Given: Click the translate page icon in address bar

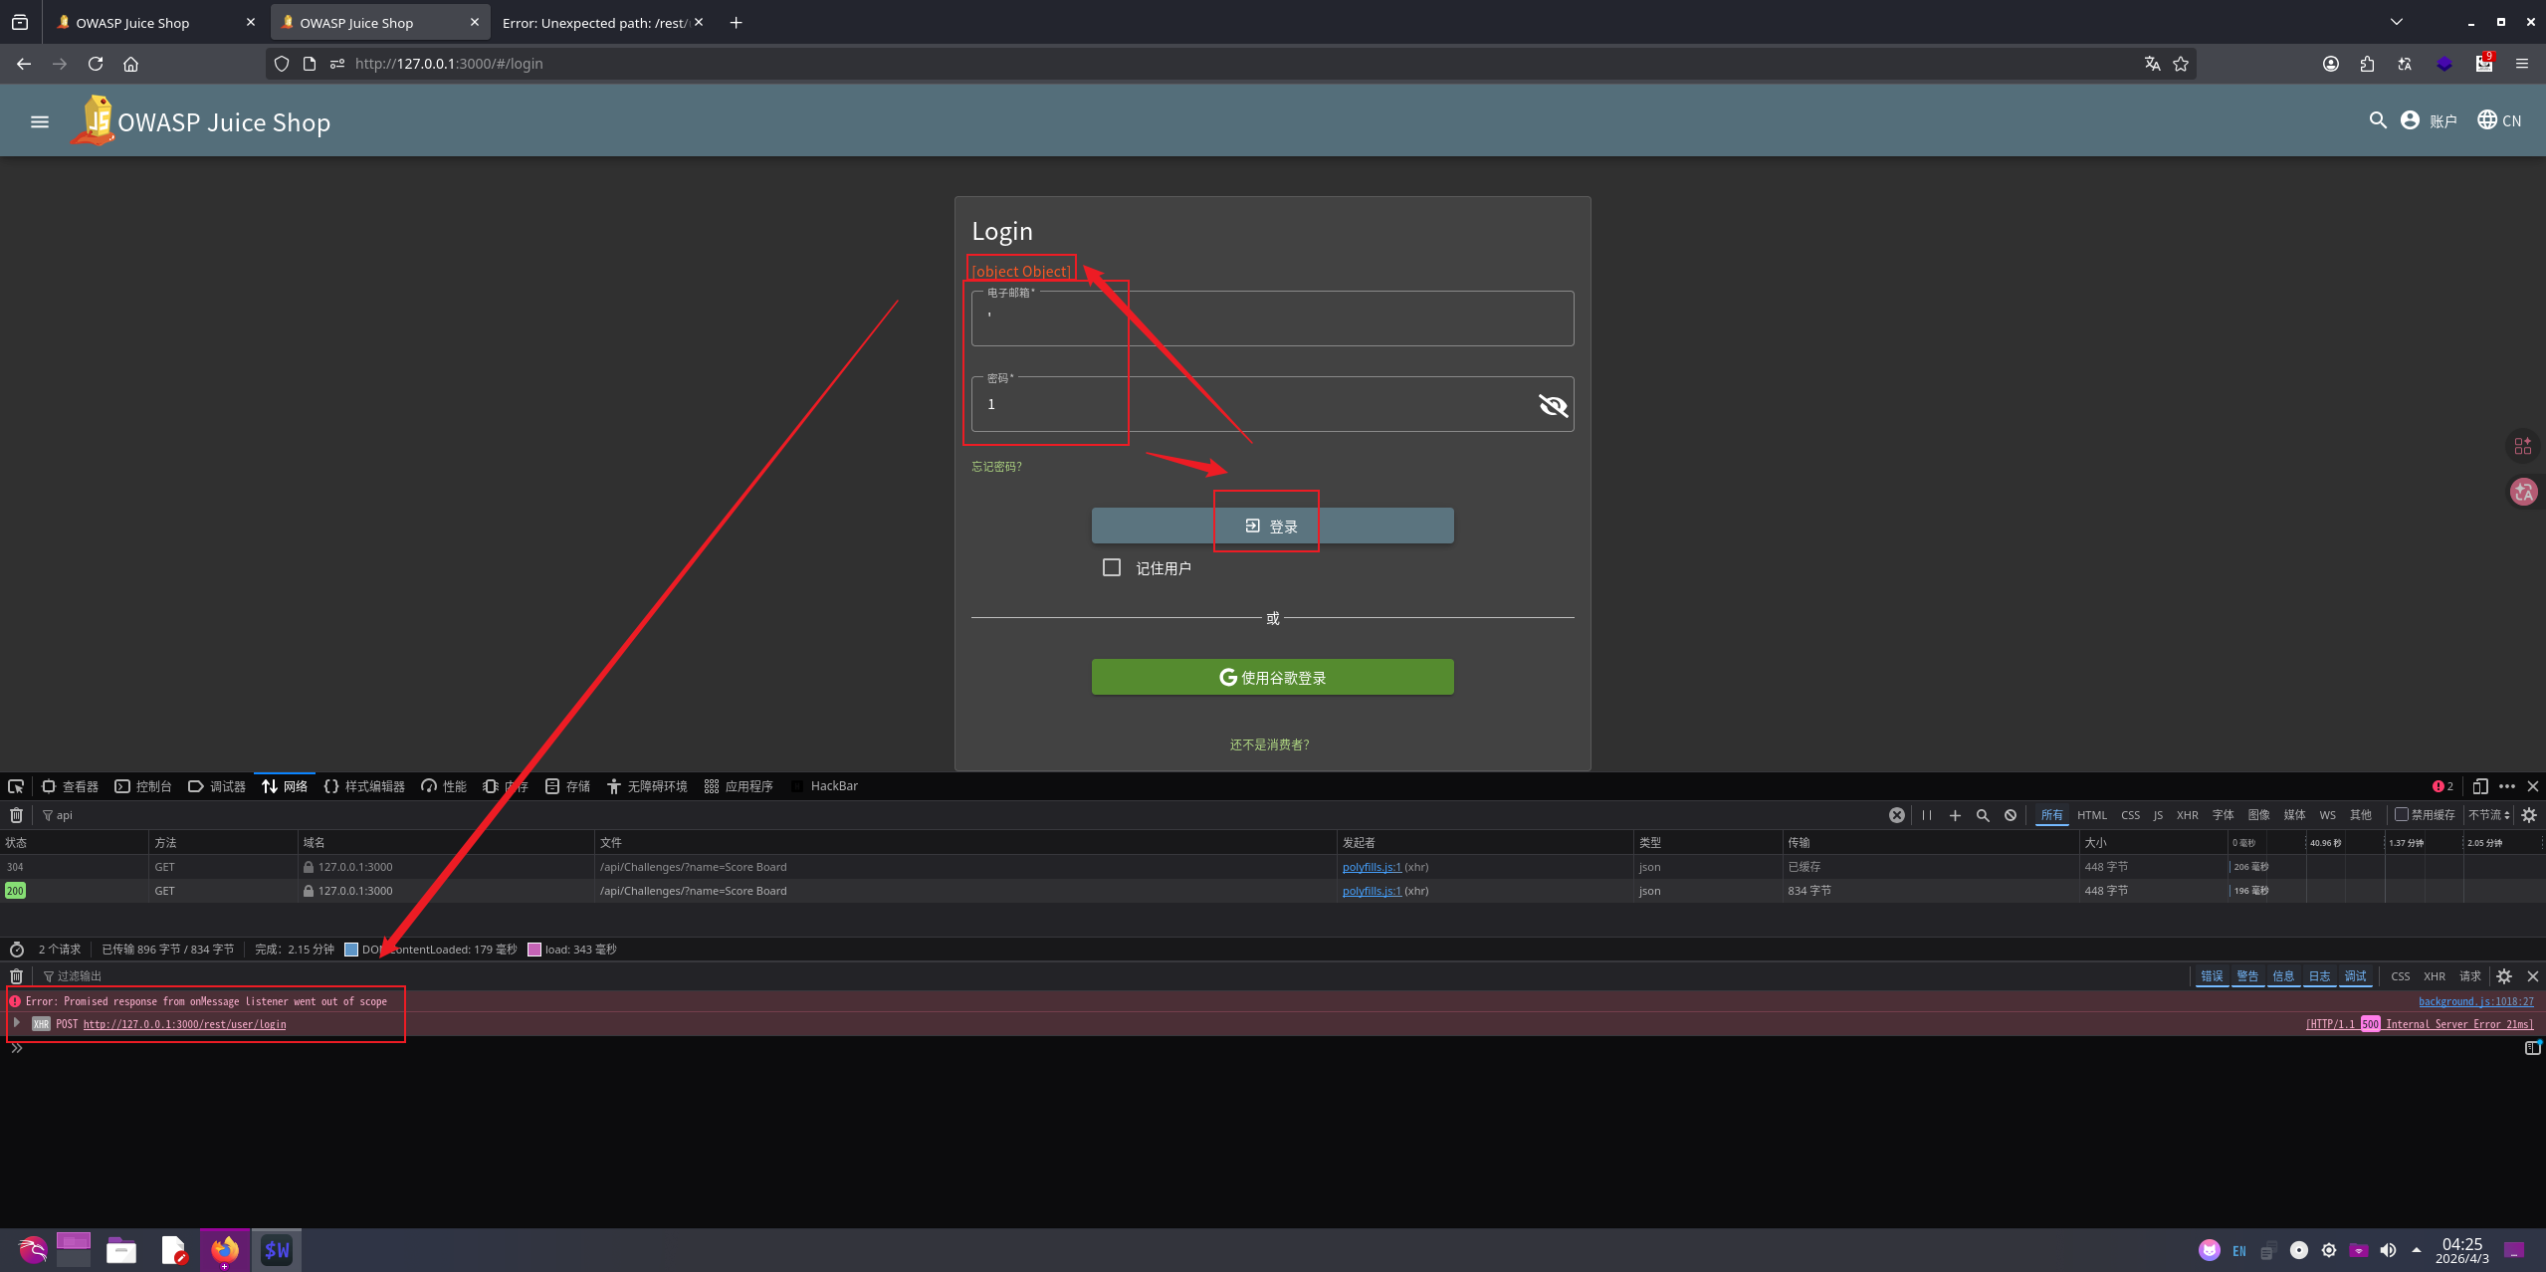Looking at the screenshot, I should coord(2152,64).
